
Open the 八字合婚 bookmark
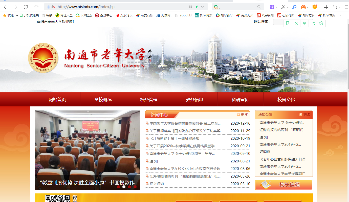coord(265,15)
